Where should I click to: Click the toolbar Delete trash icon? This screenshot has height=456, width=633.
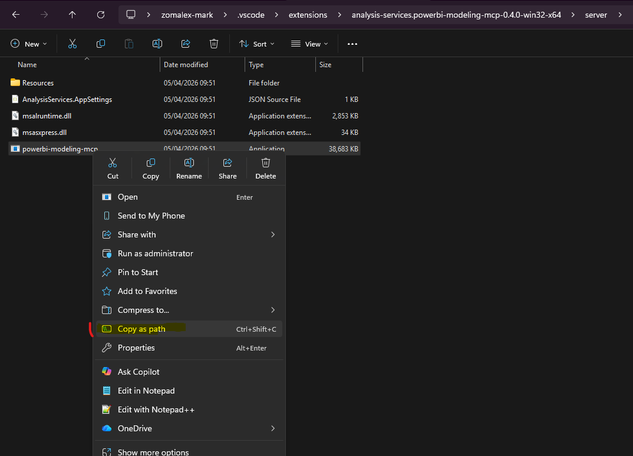coord(213,44)
